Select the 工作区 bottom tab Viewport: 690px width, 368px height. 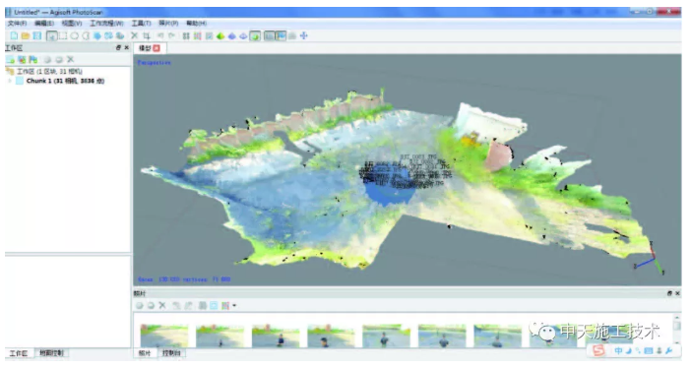click(x=19, y=353)
